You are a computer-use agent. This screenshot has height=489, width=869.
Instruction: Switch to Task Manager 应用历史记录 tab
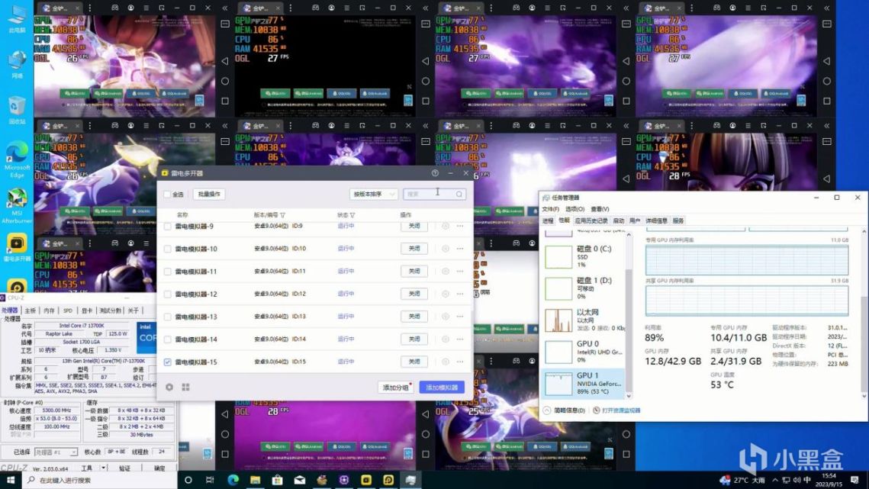[x=591, y=220]
